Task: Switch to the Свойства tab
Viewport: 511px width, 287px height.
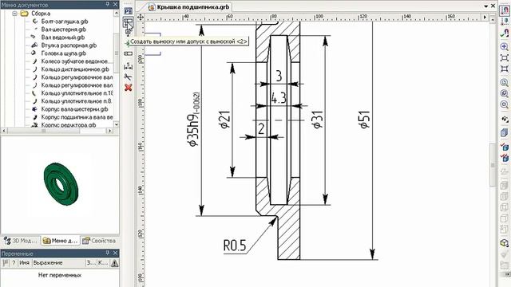Action: click(99, 241)
